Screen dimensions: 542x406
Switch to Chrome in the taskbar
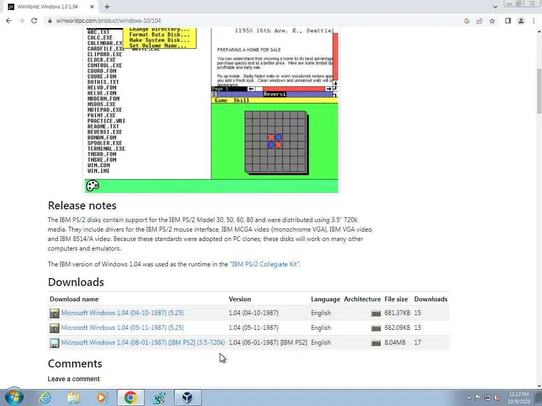point(130,398)
